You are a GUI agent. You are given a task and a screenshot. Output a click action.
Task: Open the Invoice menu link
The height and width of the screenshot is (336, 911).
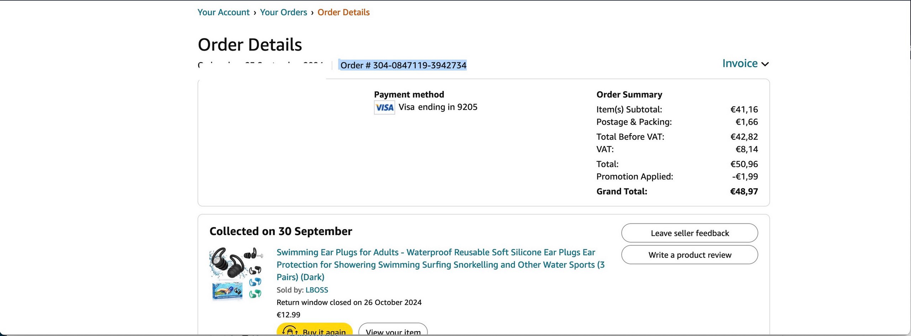[x=740, y=64]
